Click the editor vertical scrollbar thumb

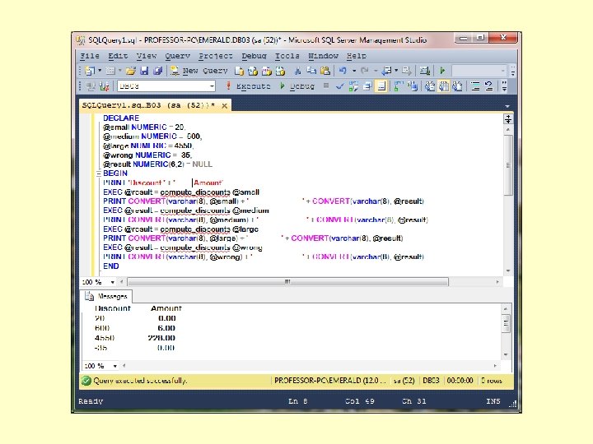(508, 165)
